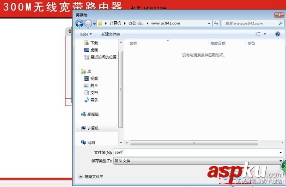Open the 组织 menu
The width and height of the screenshot is (286, 187).
coord(86,34)
